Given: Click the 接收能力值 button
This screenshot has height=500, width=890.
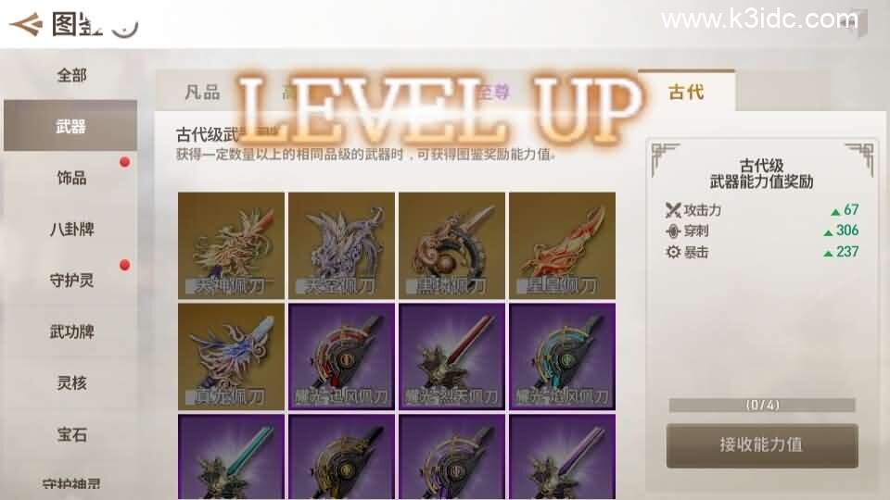Looking at the screenshot, I should 762,445.
